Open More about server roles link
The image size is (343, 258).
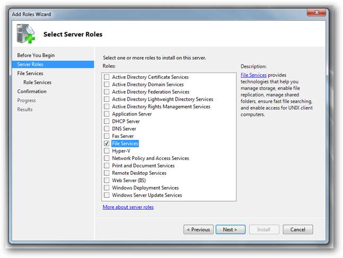[128, 207]
